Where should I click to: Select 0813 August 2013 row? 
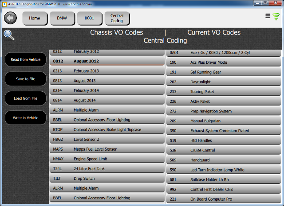(x=107, y=81)
